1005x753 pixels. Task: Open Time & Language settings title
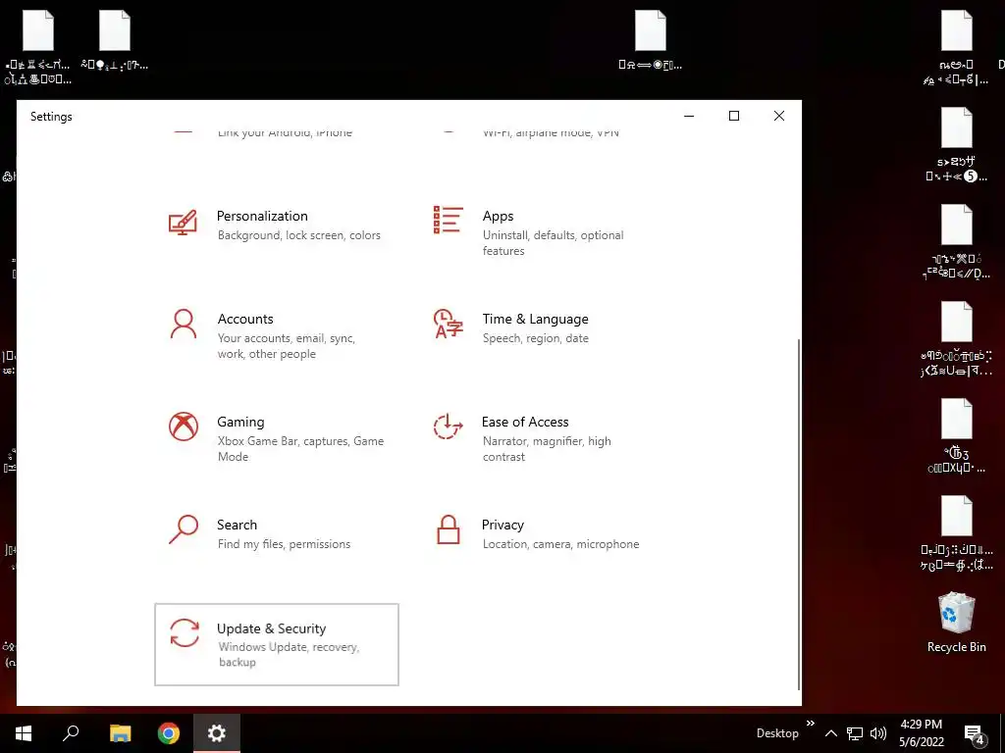tap(535, 319)
